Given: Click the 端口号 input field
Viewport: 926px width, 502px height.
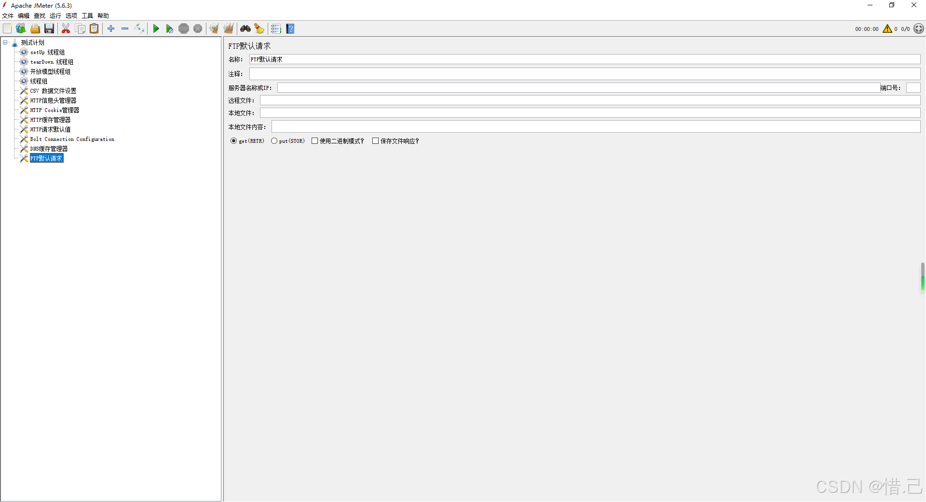Looking at the screenshot, I should click(913, 88).
